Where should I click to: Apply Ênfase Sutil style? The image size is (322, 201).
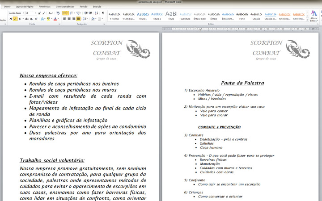coord(199,16)
